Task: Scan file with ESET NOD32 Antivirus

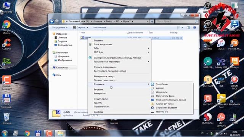Action: coord(119,57)
